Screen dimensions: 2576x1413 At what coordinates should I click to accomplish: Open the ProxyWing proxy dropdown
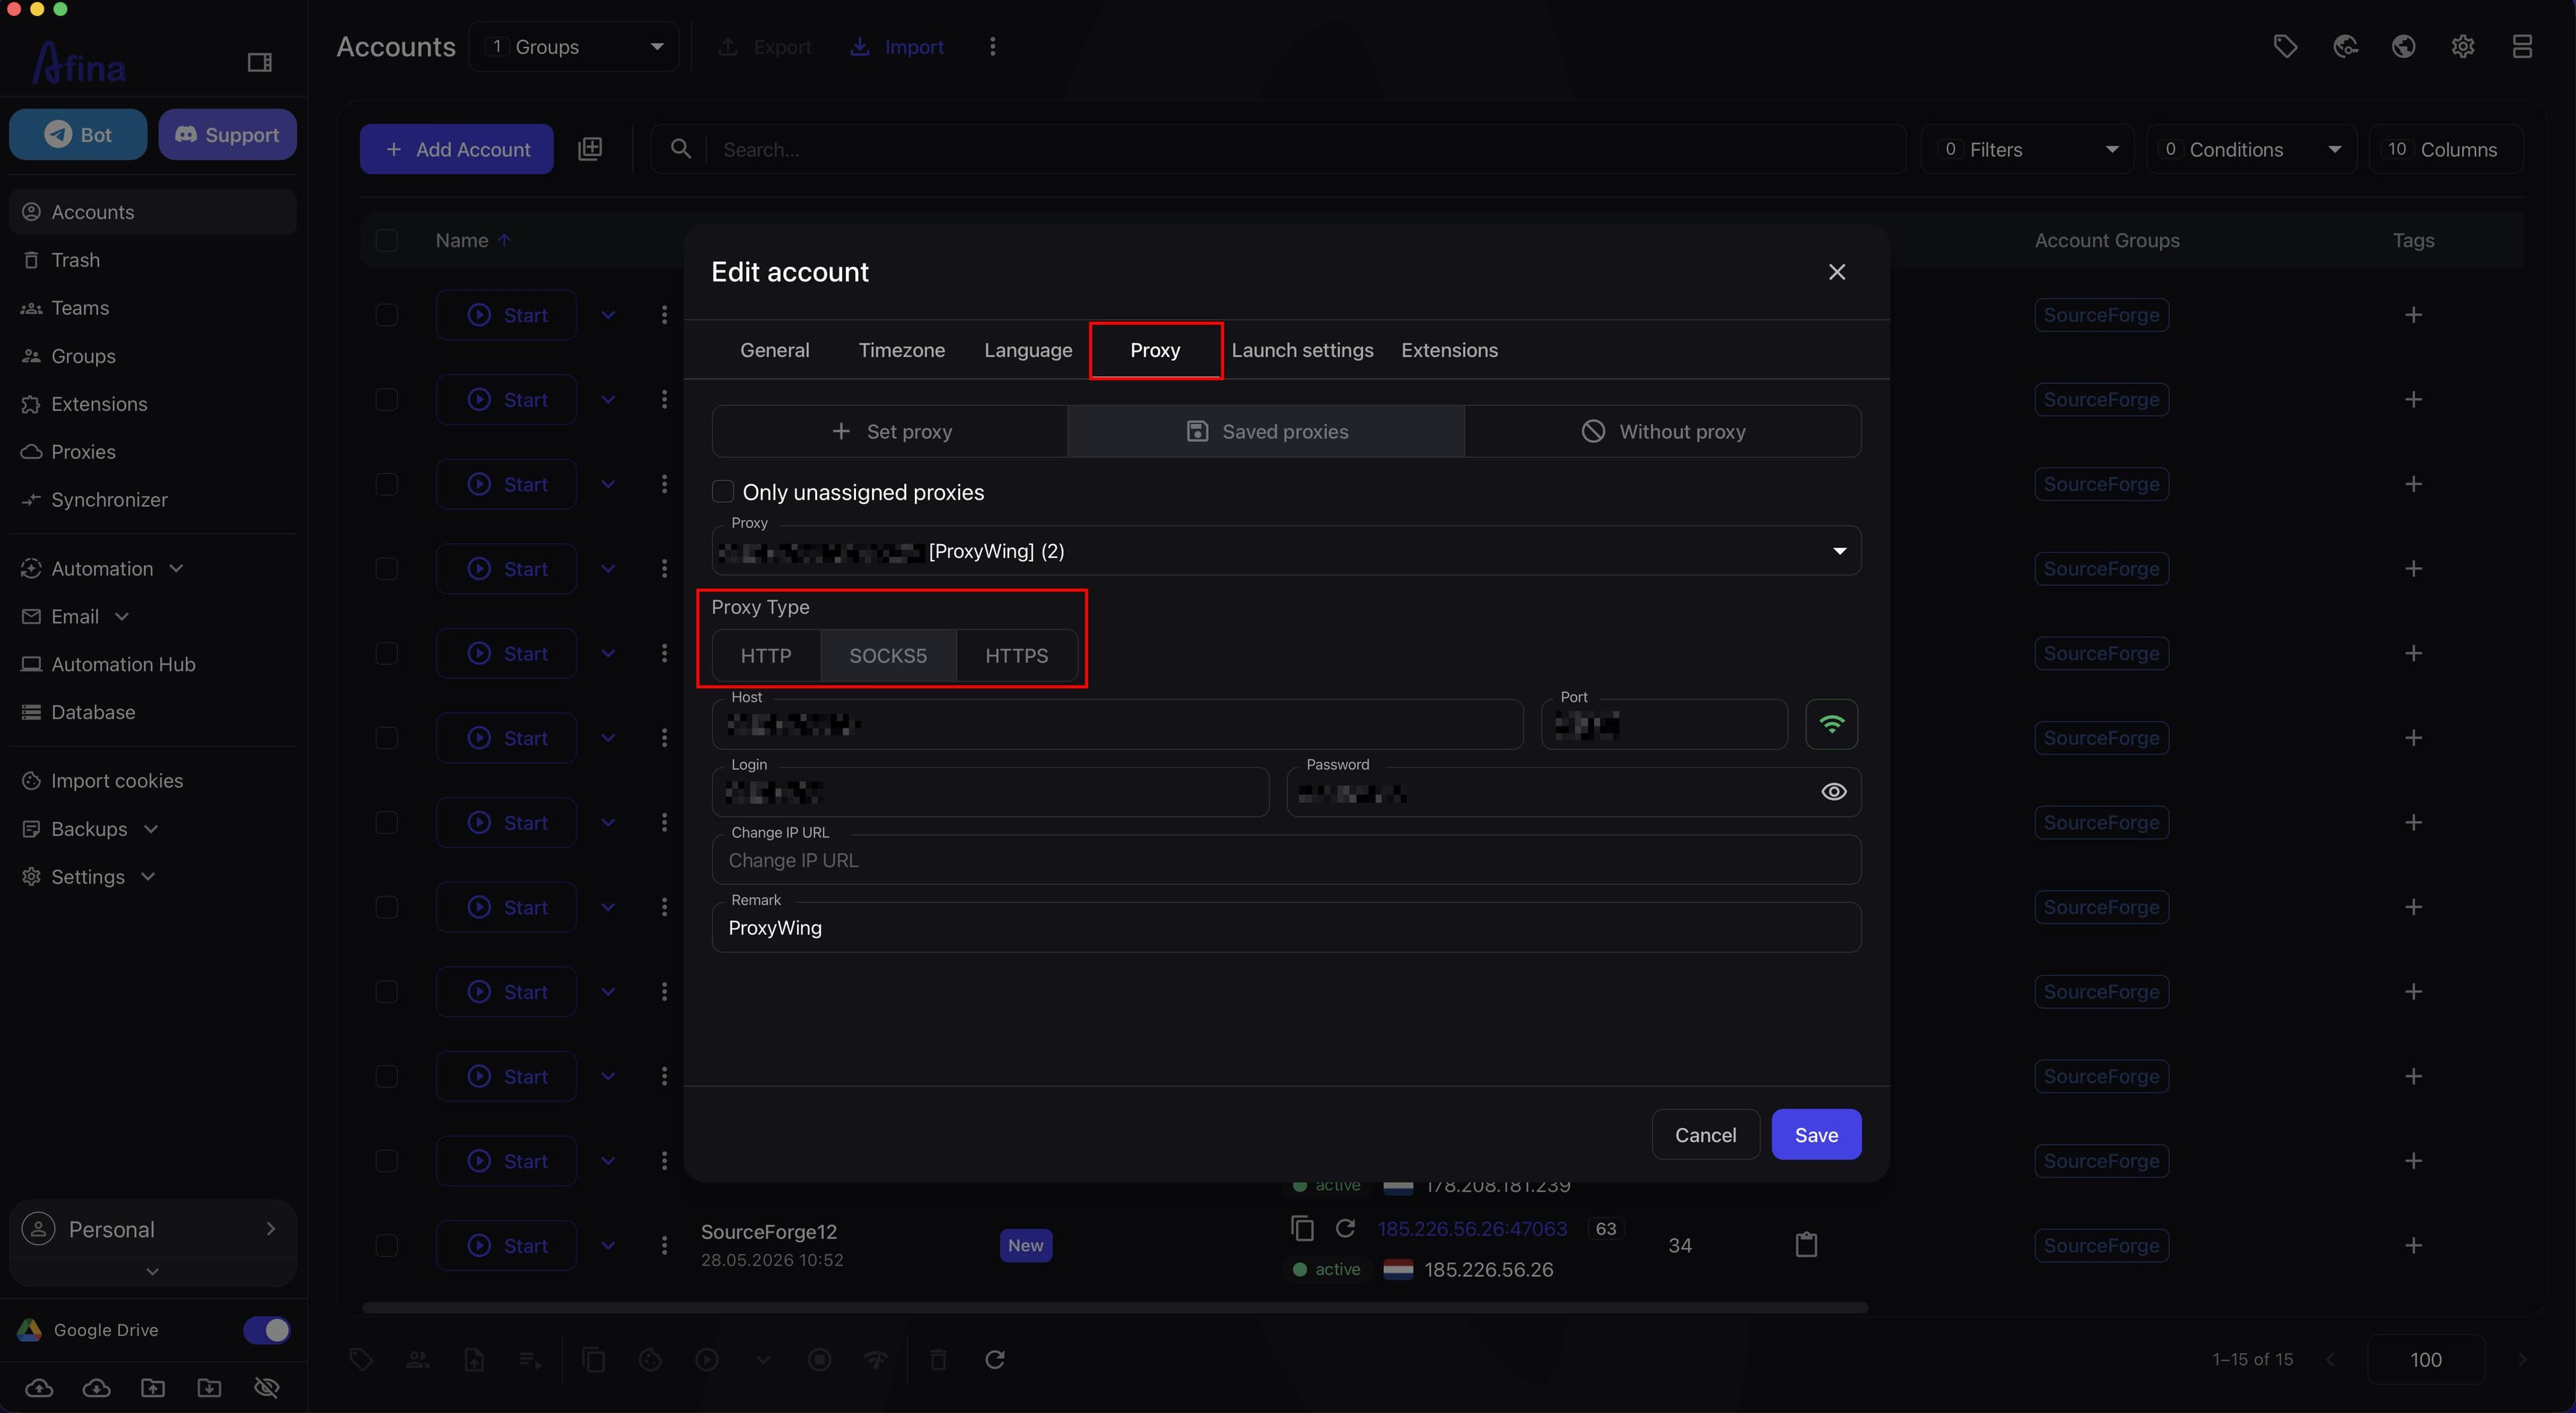pyautogui.click(x=1286, y=551)
